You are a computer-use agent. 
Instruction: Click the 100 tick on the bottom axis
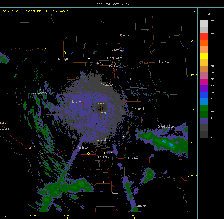167,216
